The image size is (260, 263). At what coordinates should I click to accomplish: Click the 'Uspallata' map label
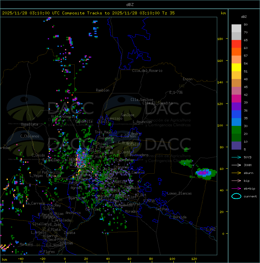[x=29, y=124]
